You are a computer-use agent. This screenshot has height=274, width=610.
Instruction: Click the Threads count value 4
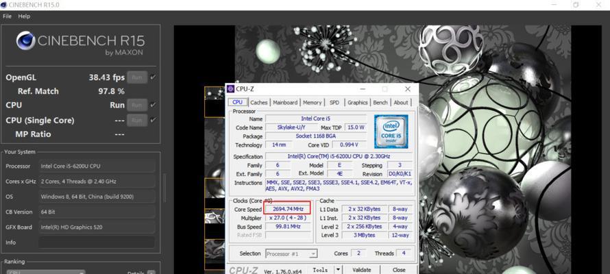404,253
